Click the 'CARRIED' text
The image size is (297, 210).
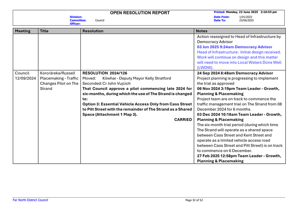(x=183, y=120)
